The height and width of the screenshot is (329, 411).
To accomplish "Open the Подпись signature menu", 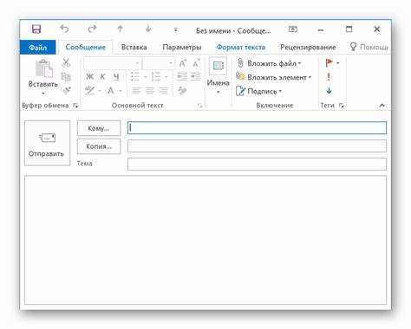I will click(258, 91).
